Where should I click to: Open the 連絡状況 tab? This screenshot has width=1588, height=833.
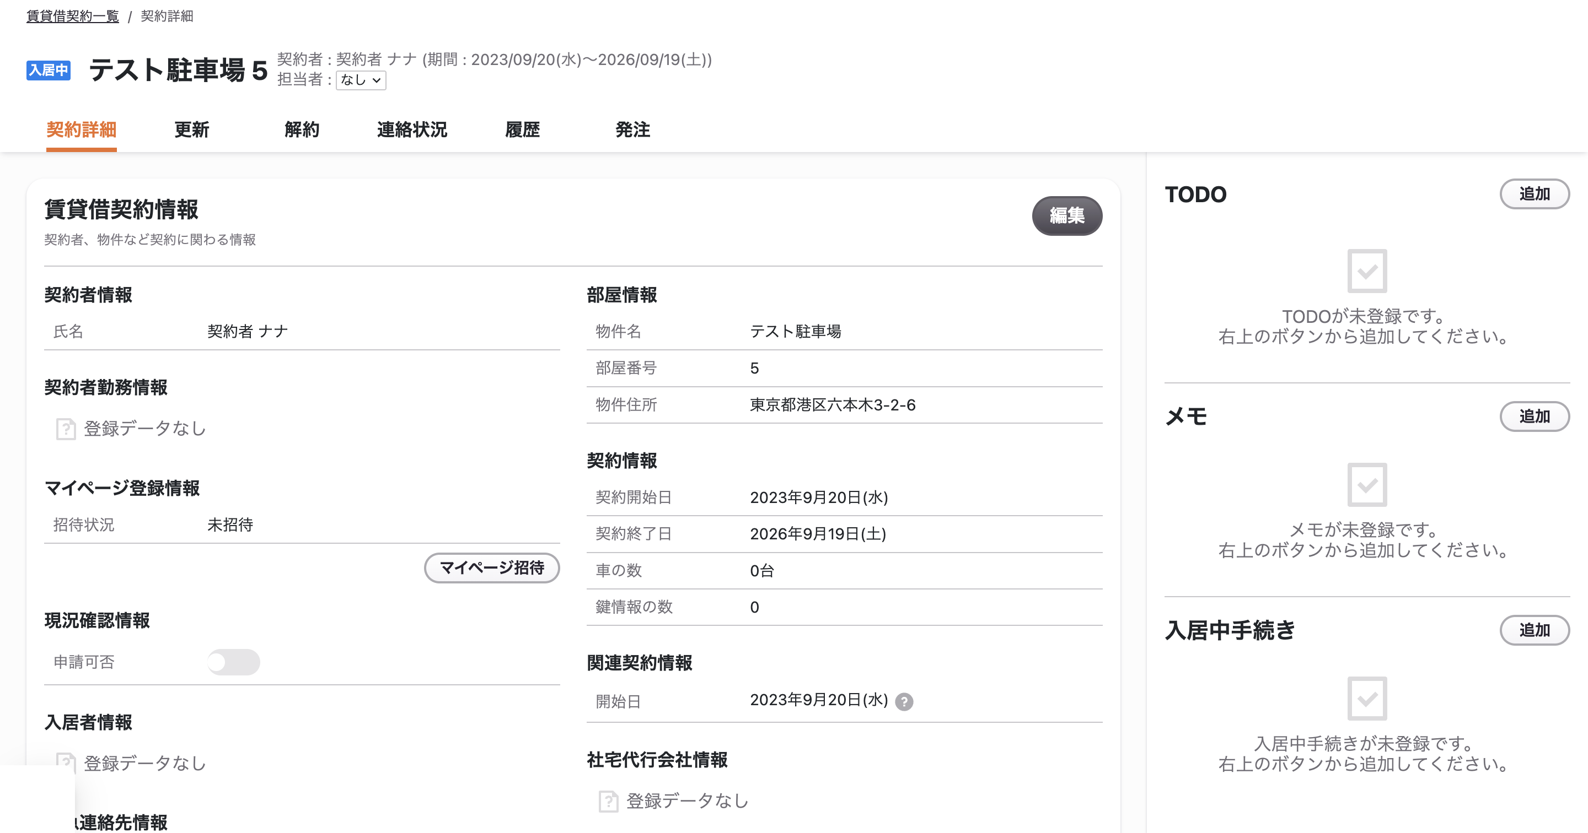click(x=412, y=130)
